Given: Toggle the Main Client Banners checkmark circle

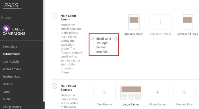Looking at the screenshot, I should [55, 86].
